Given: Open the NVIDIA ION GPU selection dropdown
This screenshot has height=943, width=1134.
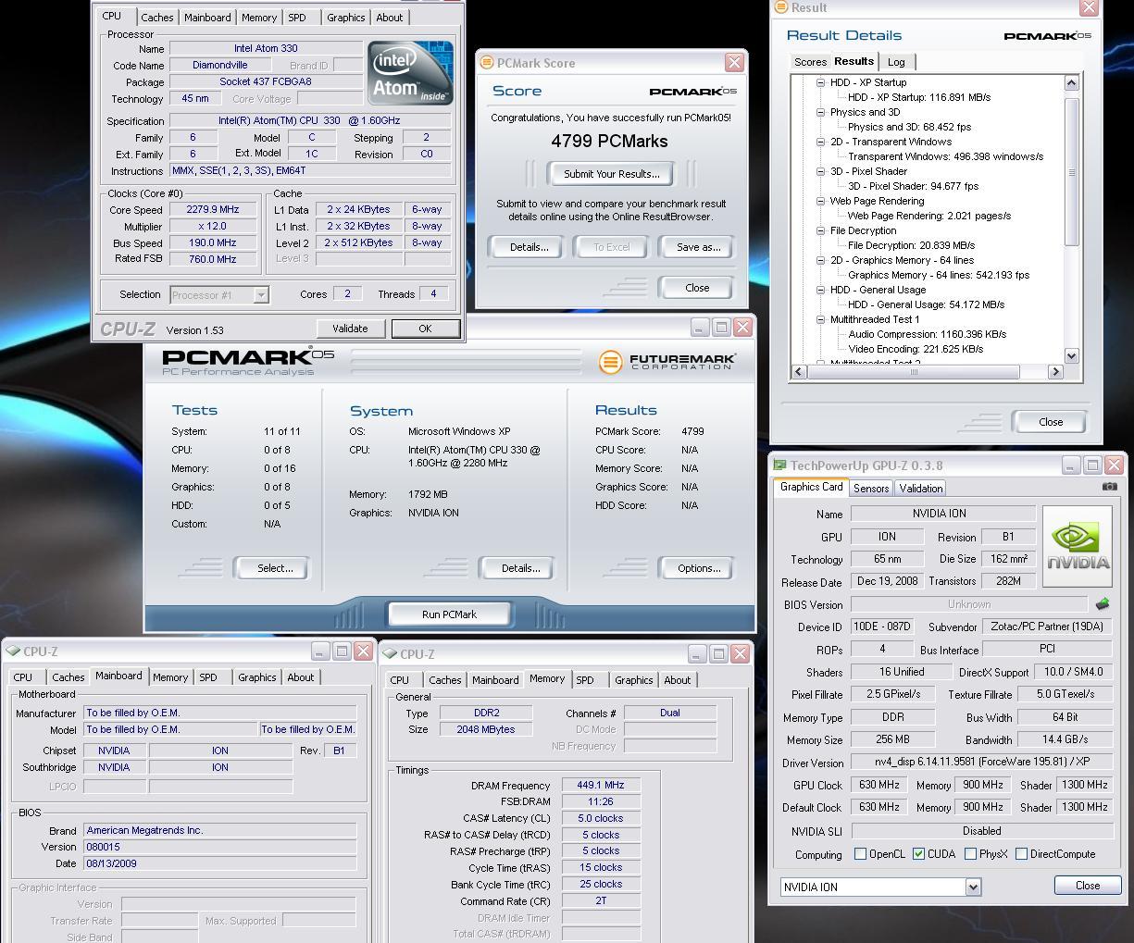Looking at the screenshot, I should tap(973, 887).
